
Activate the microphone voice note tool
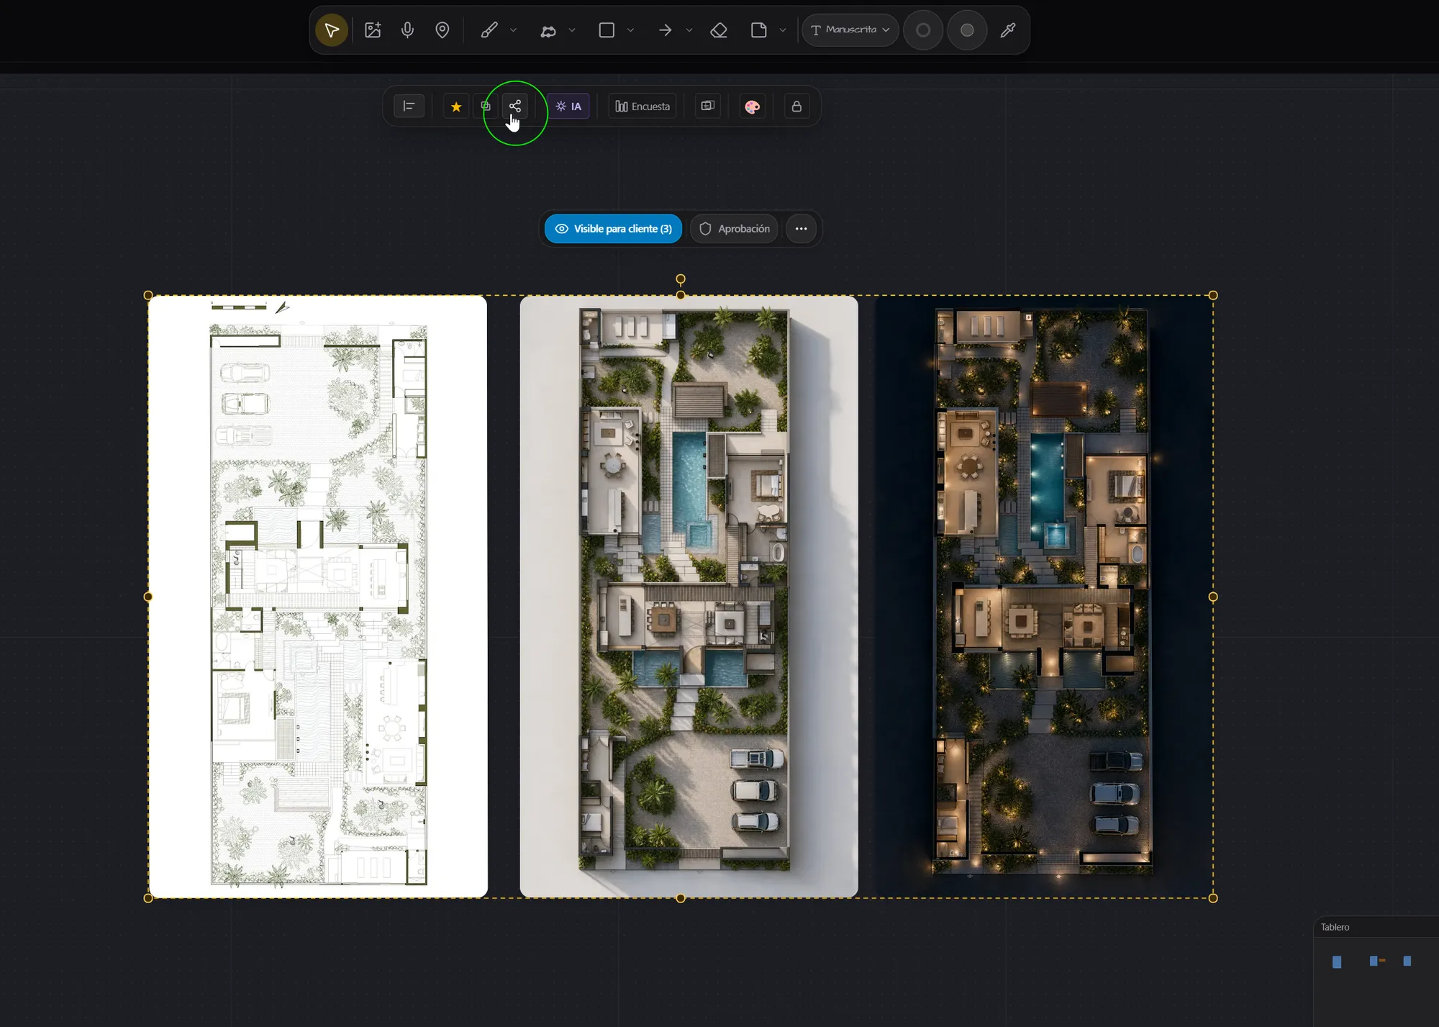(407, 30)
